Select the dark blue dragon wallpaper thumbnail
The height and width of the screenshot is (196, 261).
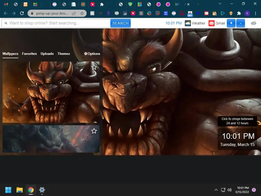pos(51,139)
